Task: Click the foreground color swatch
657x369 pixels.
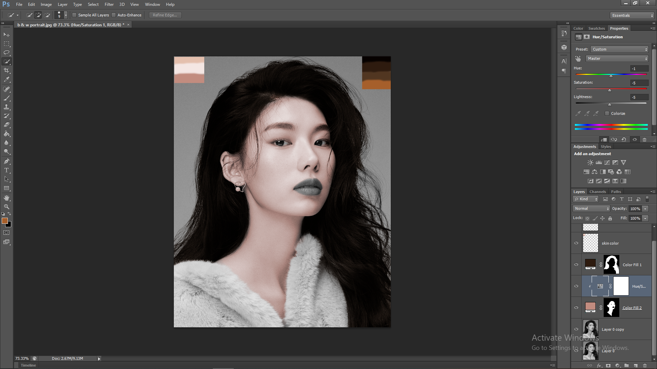Action: tap(5, 221)
